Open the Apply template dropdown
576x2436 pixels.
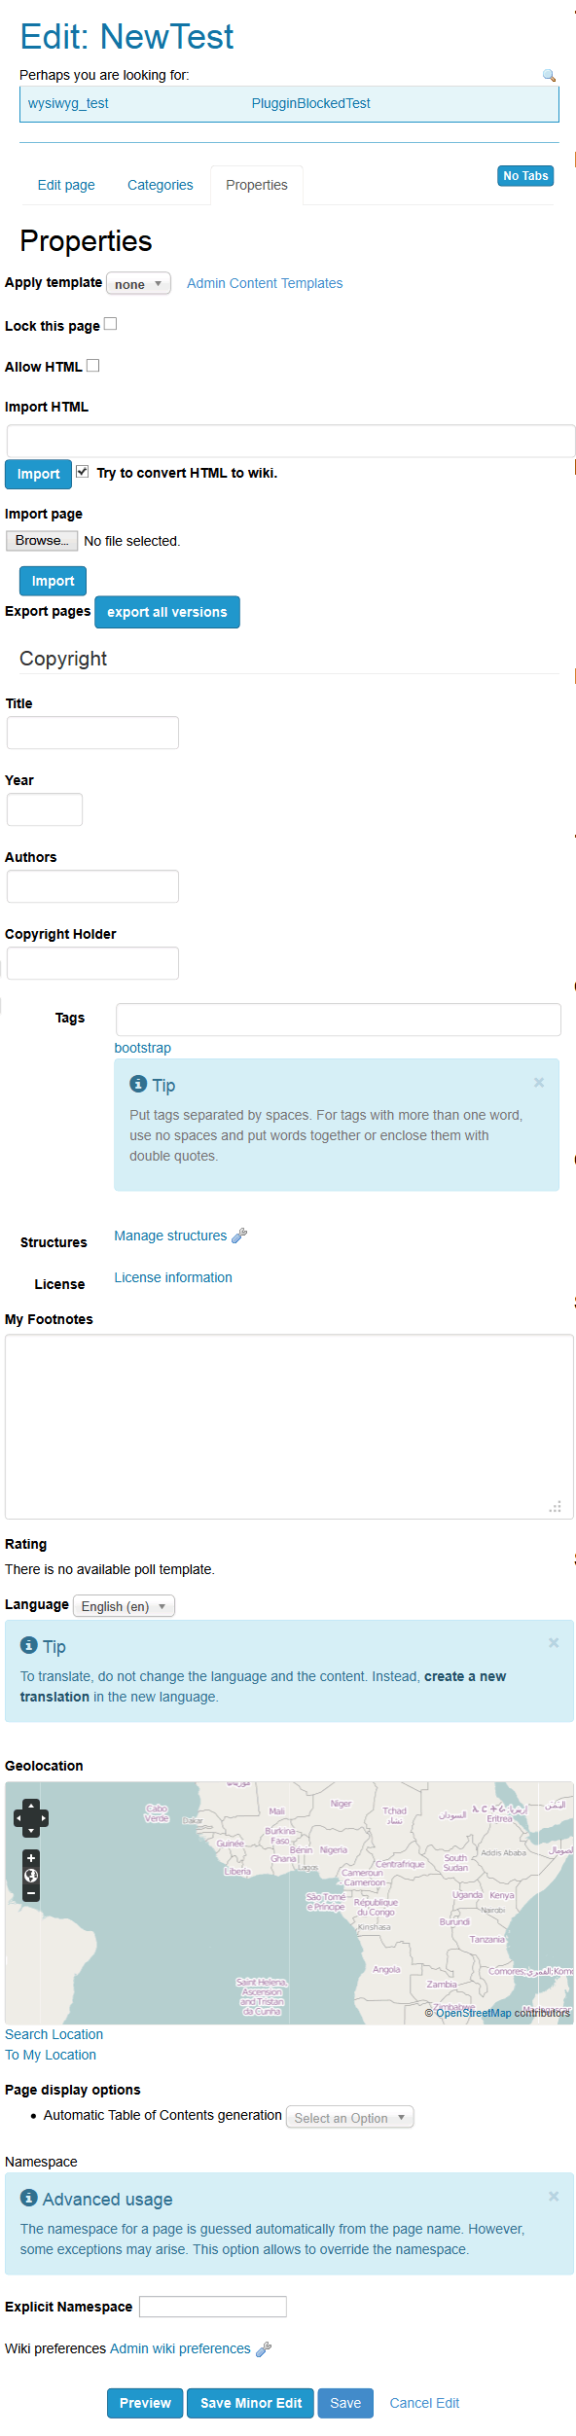coord(138,284)
